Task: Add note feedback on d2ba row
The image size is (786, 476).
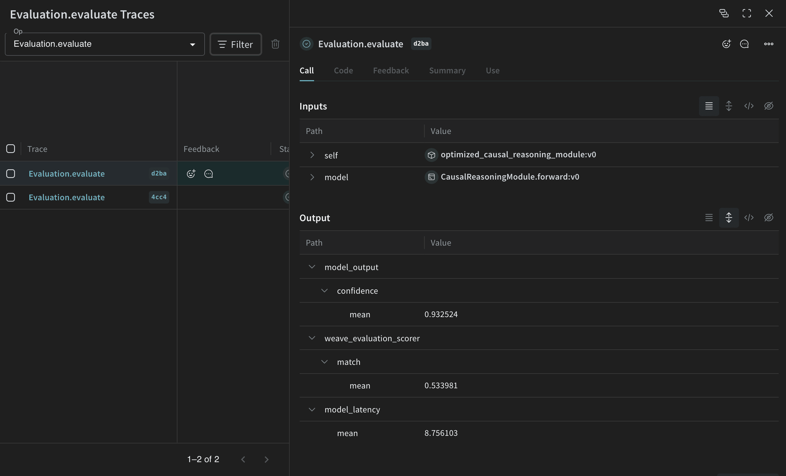Action: (x=208, y=174)
